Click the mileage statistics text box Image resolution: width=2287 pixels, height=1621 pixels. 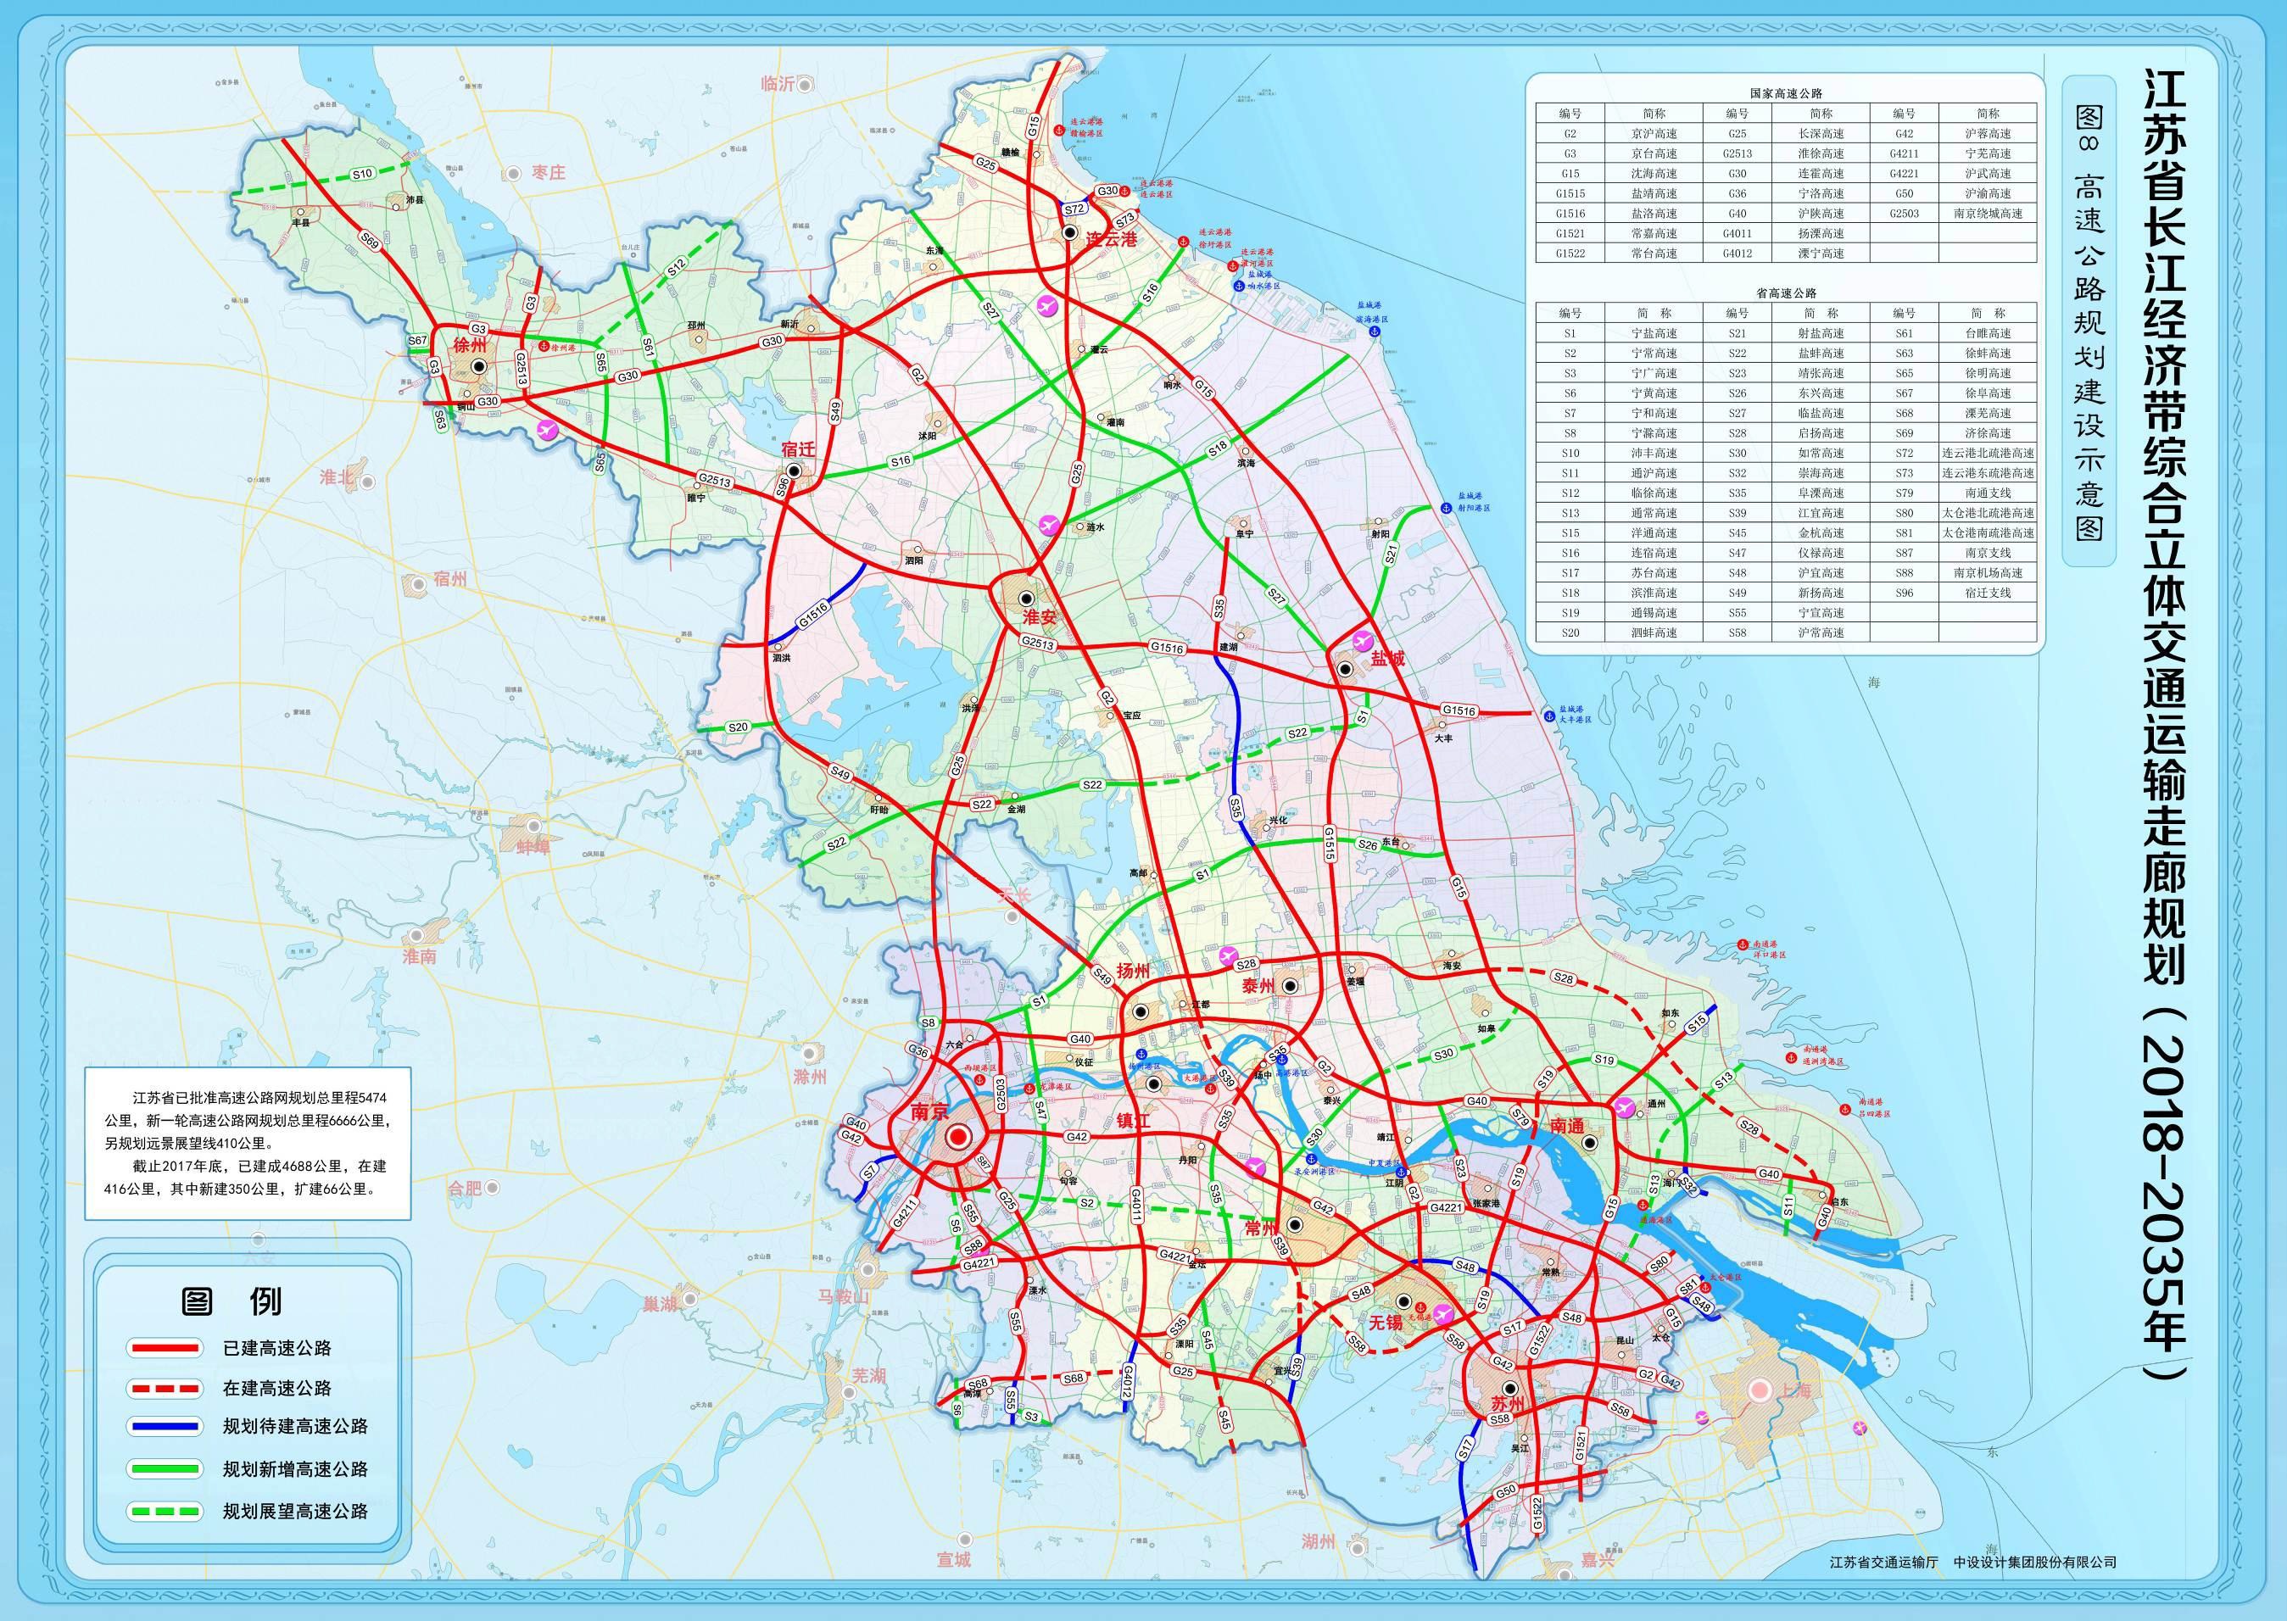pyautogui.click(x=248, y=1143)
